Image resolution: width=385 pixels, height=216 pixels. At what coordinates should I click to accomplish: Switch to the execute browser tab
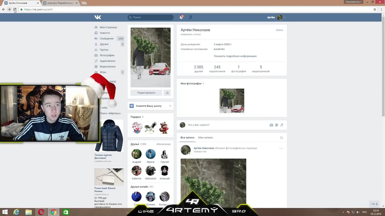[x=60, y=3]
